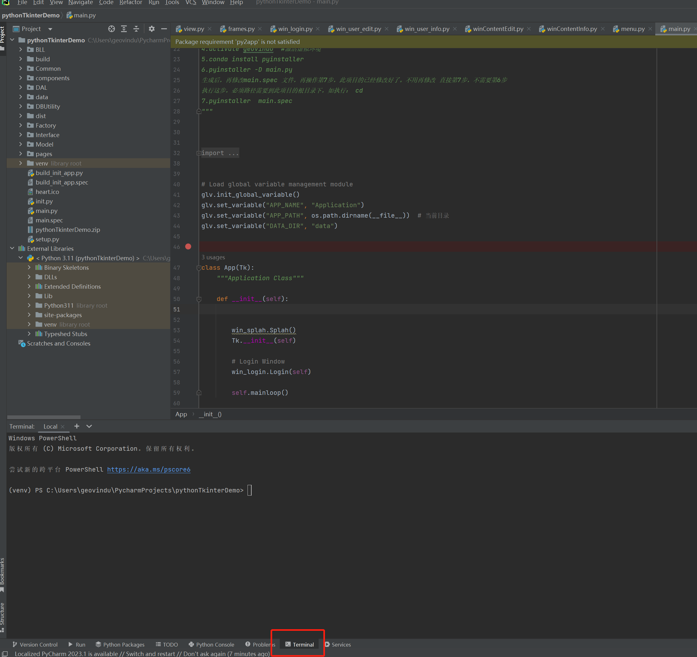Click Version Control tool window button
This screenshot has width=697, height=657.
(35, 644)
